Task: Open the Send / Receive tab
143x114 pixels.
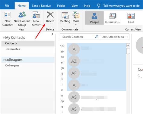Action: 41,6
